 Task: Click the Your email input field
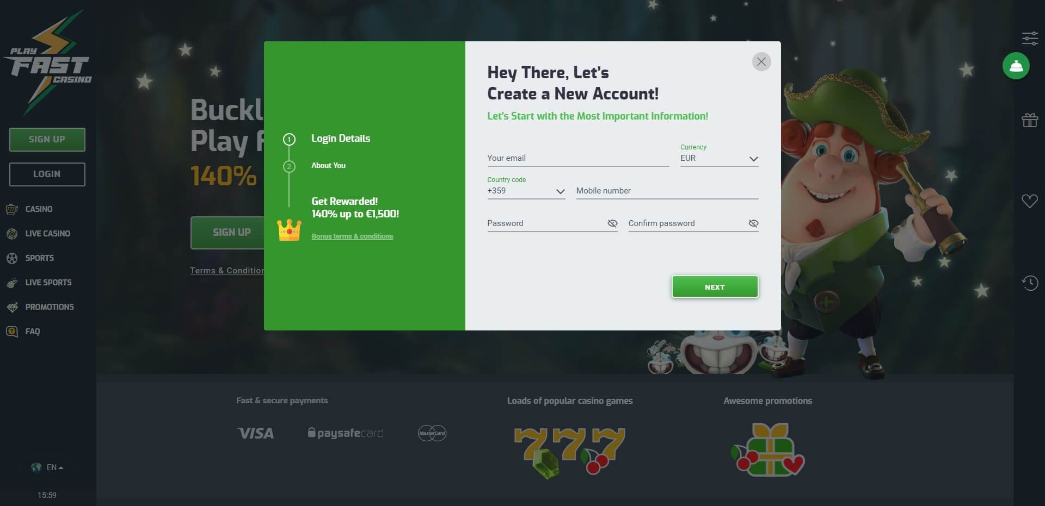578,158
